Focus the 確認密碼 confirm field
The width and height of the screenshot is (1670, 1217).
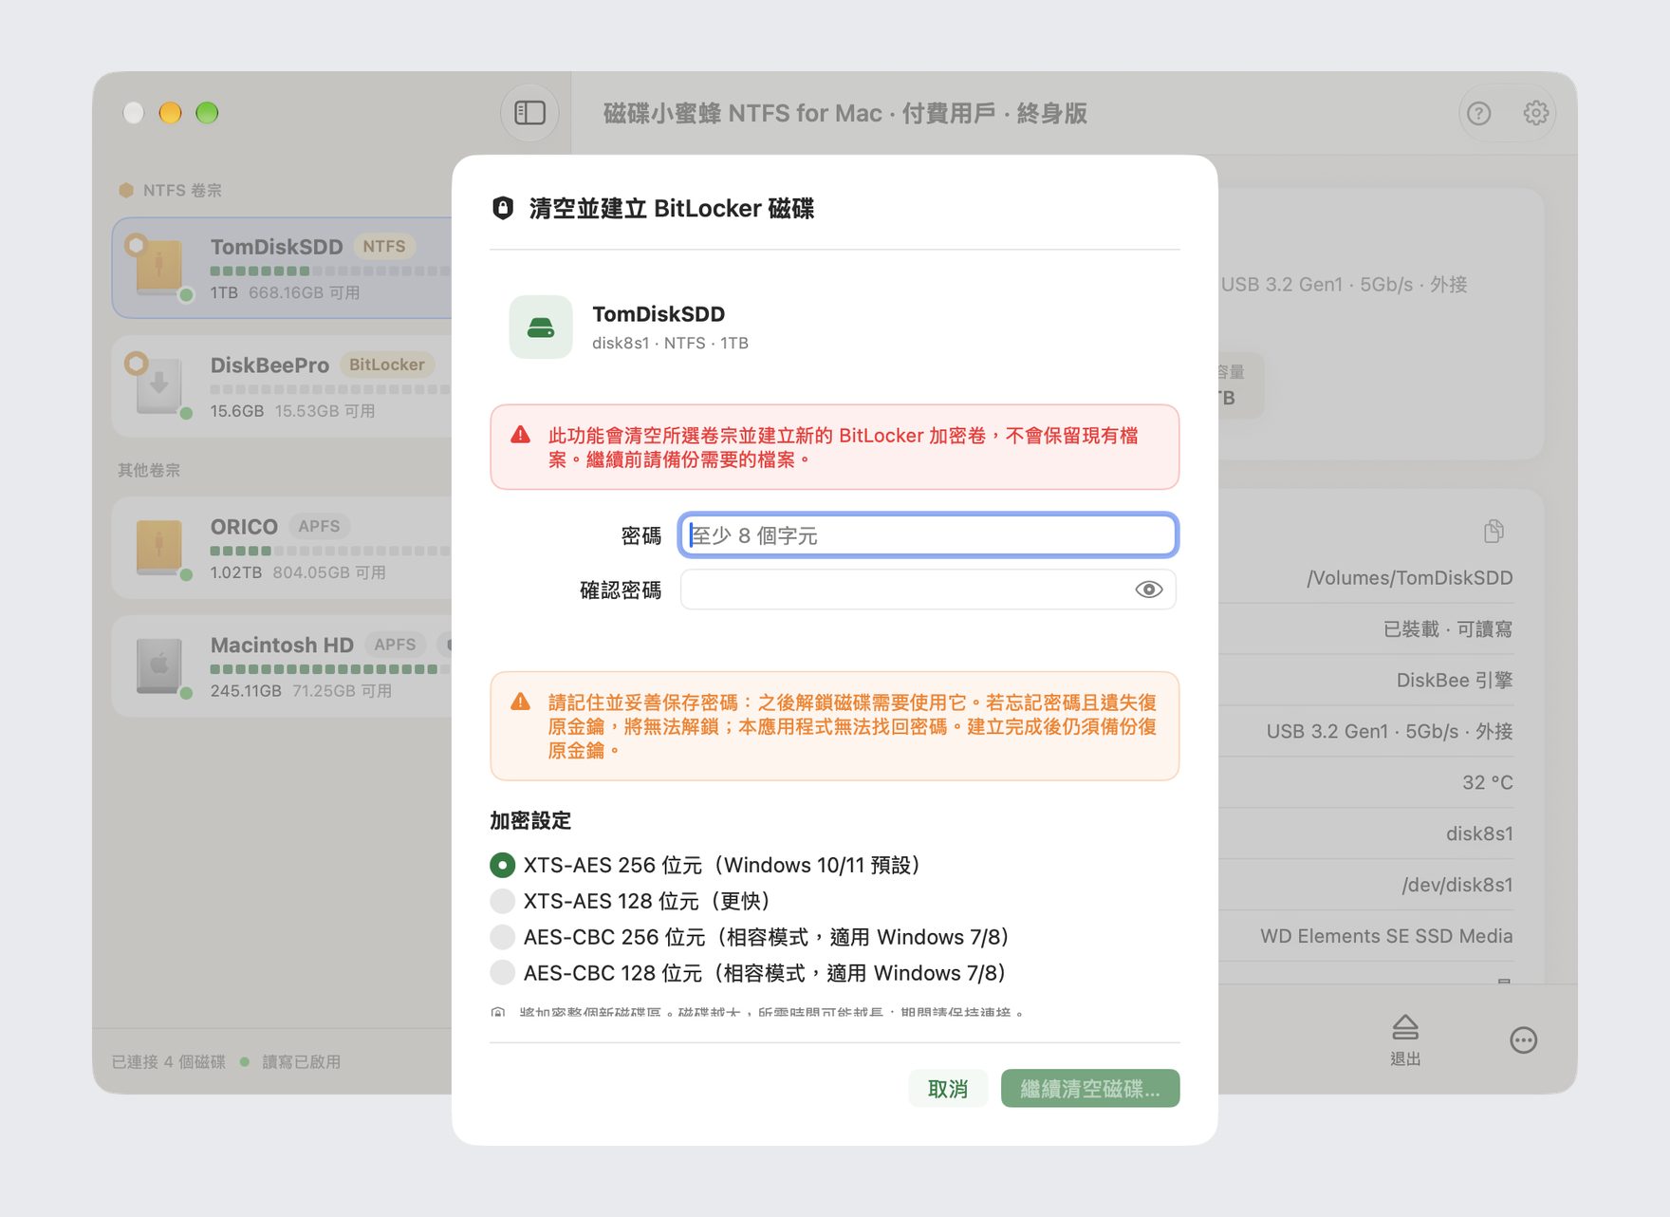(x=928, y=590)
